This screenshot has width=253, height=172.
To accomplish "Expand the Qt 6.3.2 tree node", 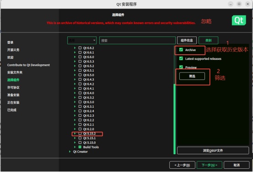I will (x=75, y=97).
